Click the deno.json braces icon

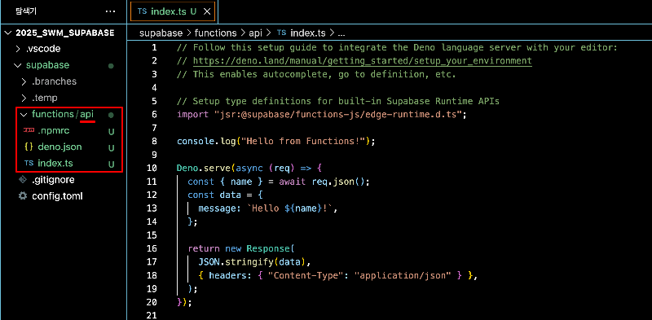click(29, 147)
